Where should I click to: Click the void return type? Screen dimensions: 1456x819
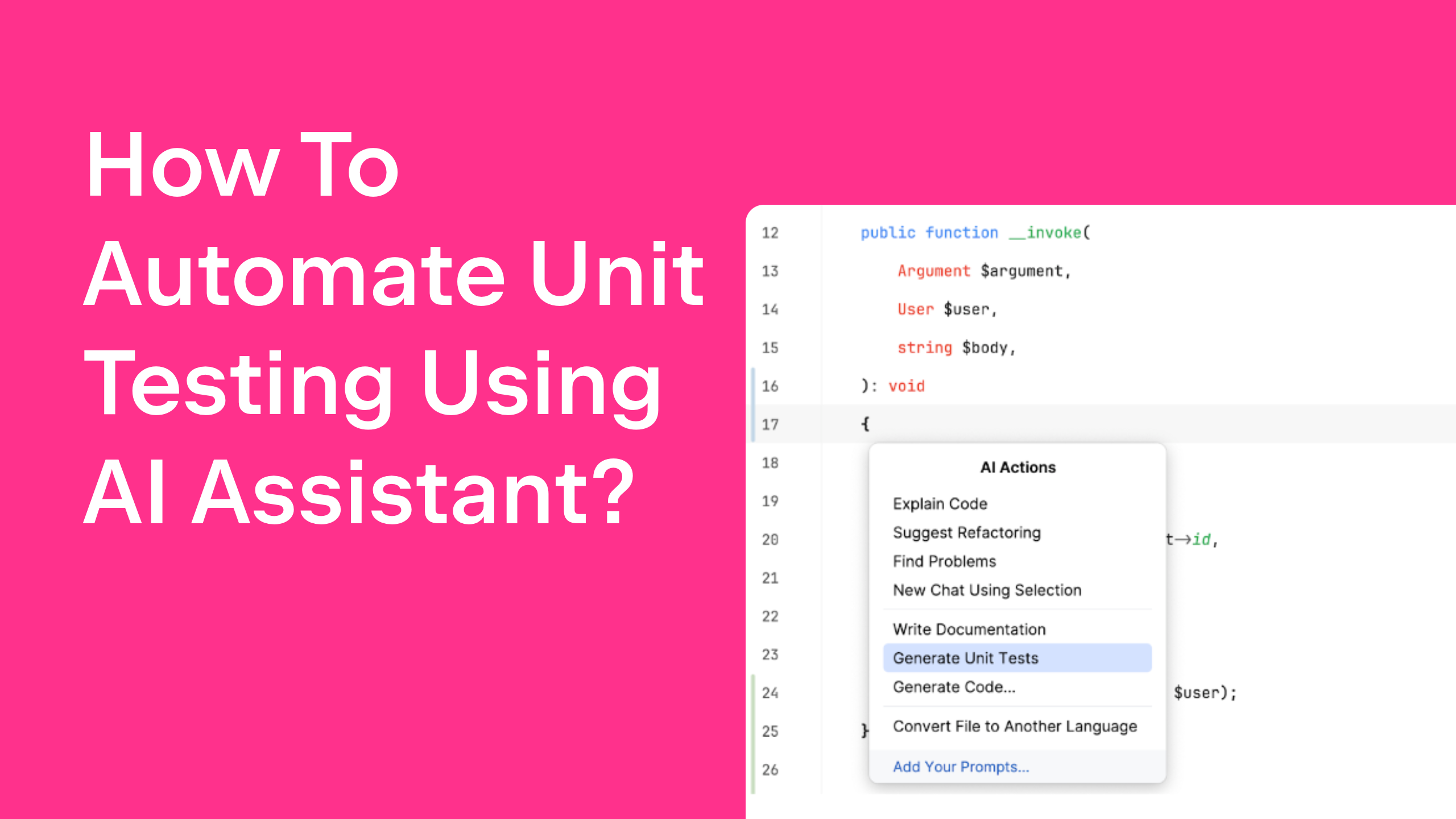(x=907, y=386)
